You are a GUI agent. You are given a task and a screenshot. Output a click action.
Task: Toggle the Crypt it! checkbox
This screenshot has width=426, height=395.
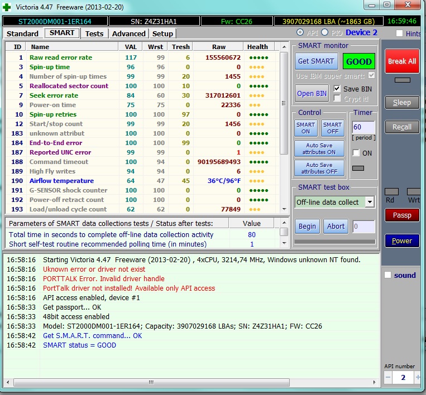337,98
